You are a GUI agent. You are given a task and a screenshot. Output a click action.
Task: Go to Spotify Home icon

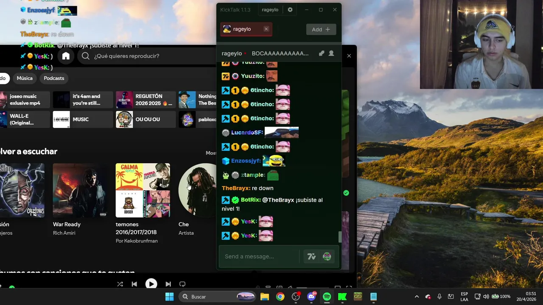[66, 56]
